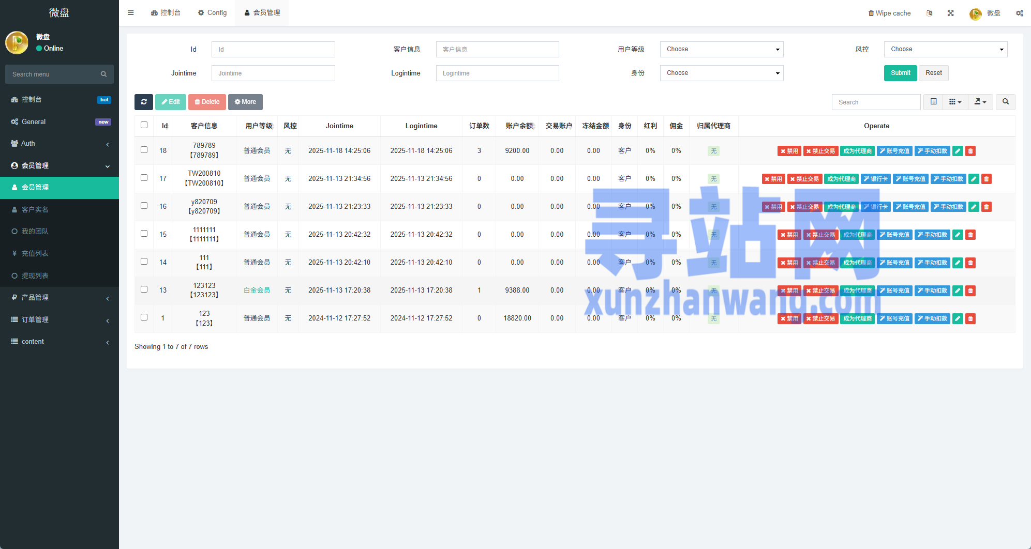The height and width of the screenshot is (549, 1031).
Task: Tick the checkbox for row Id 17
Action: pos(144,178)
